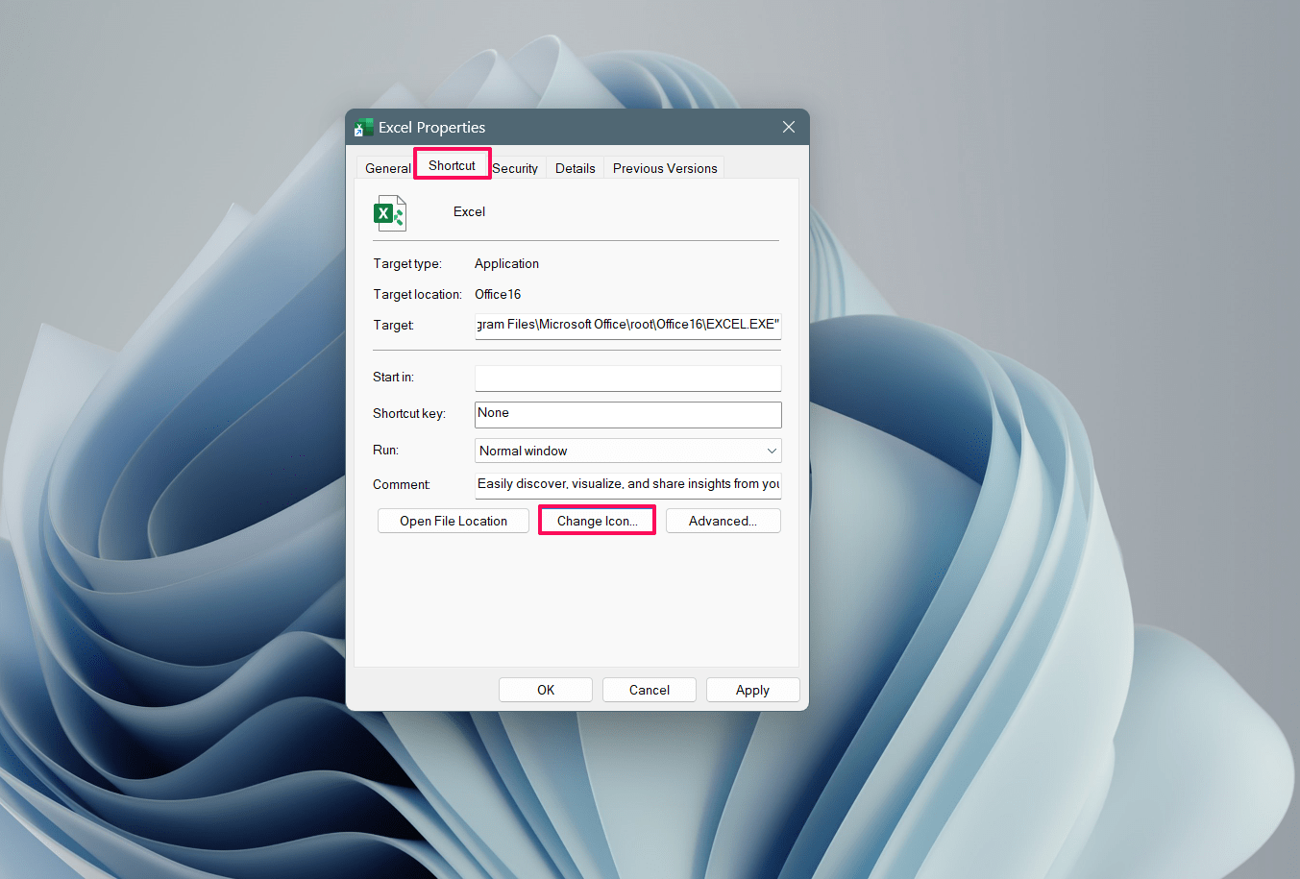
Task: Click the Cancel button
Action: click(x=650, y=690)
